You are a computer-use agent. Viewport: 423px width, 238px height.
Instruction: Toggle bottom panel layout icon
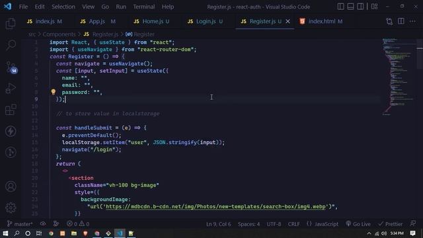click(x=350, y=7)
